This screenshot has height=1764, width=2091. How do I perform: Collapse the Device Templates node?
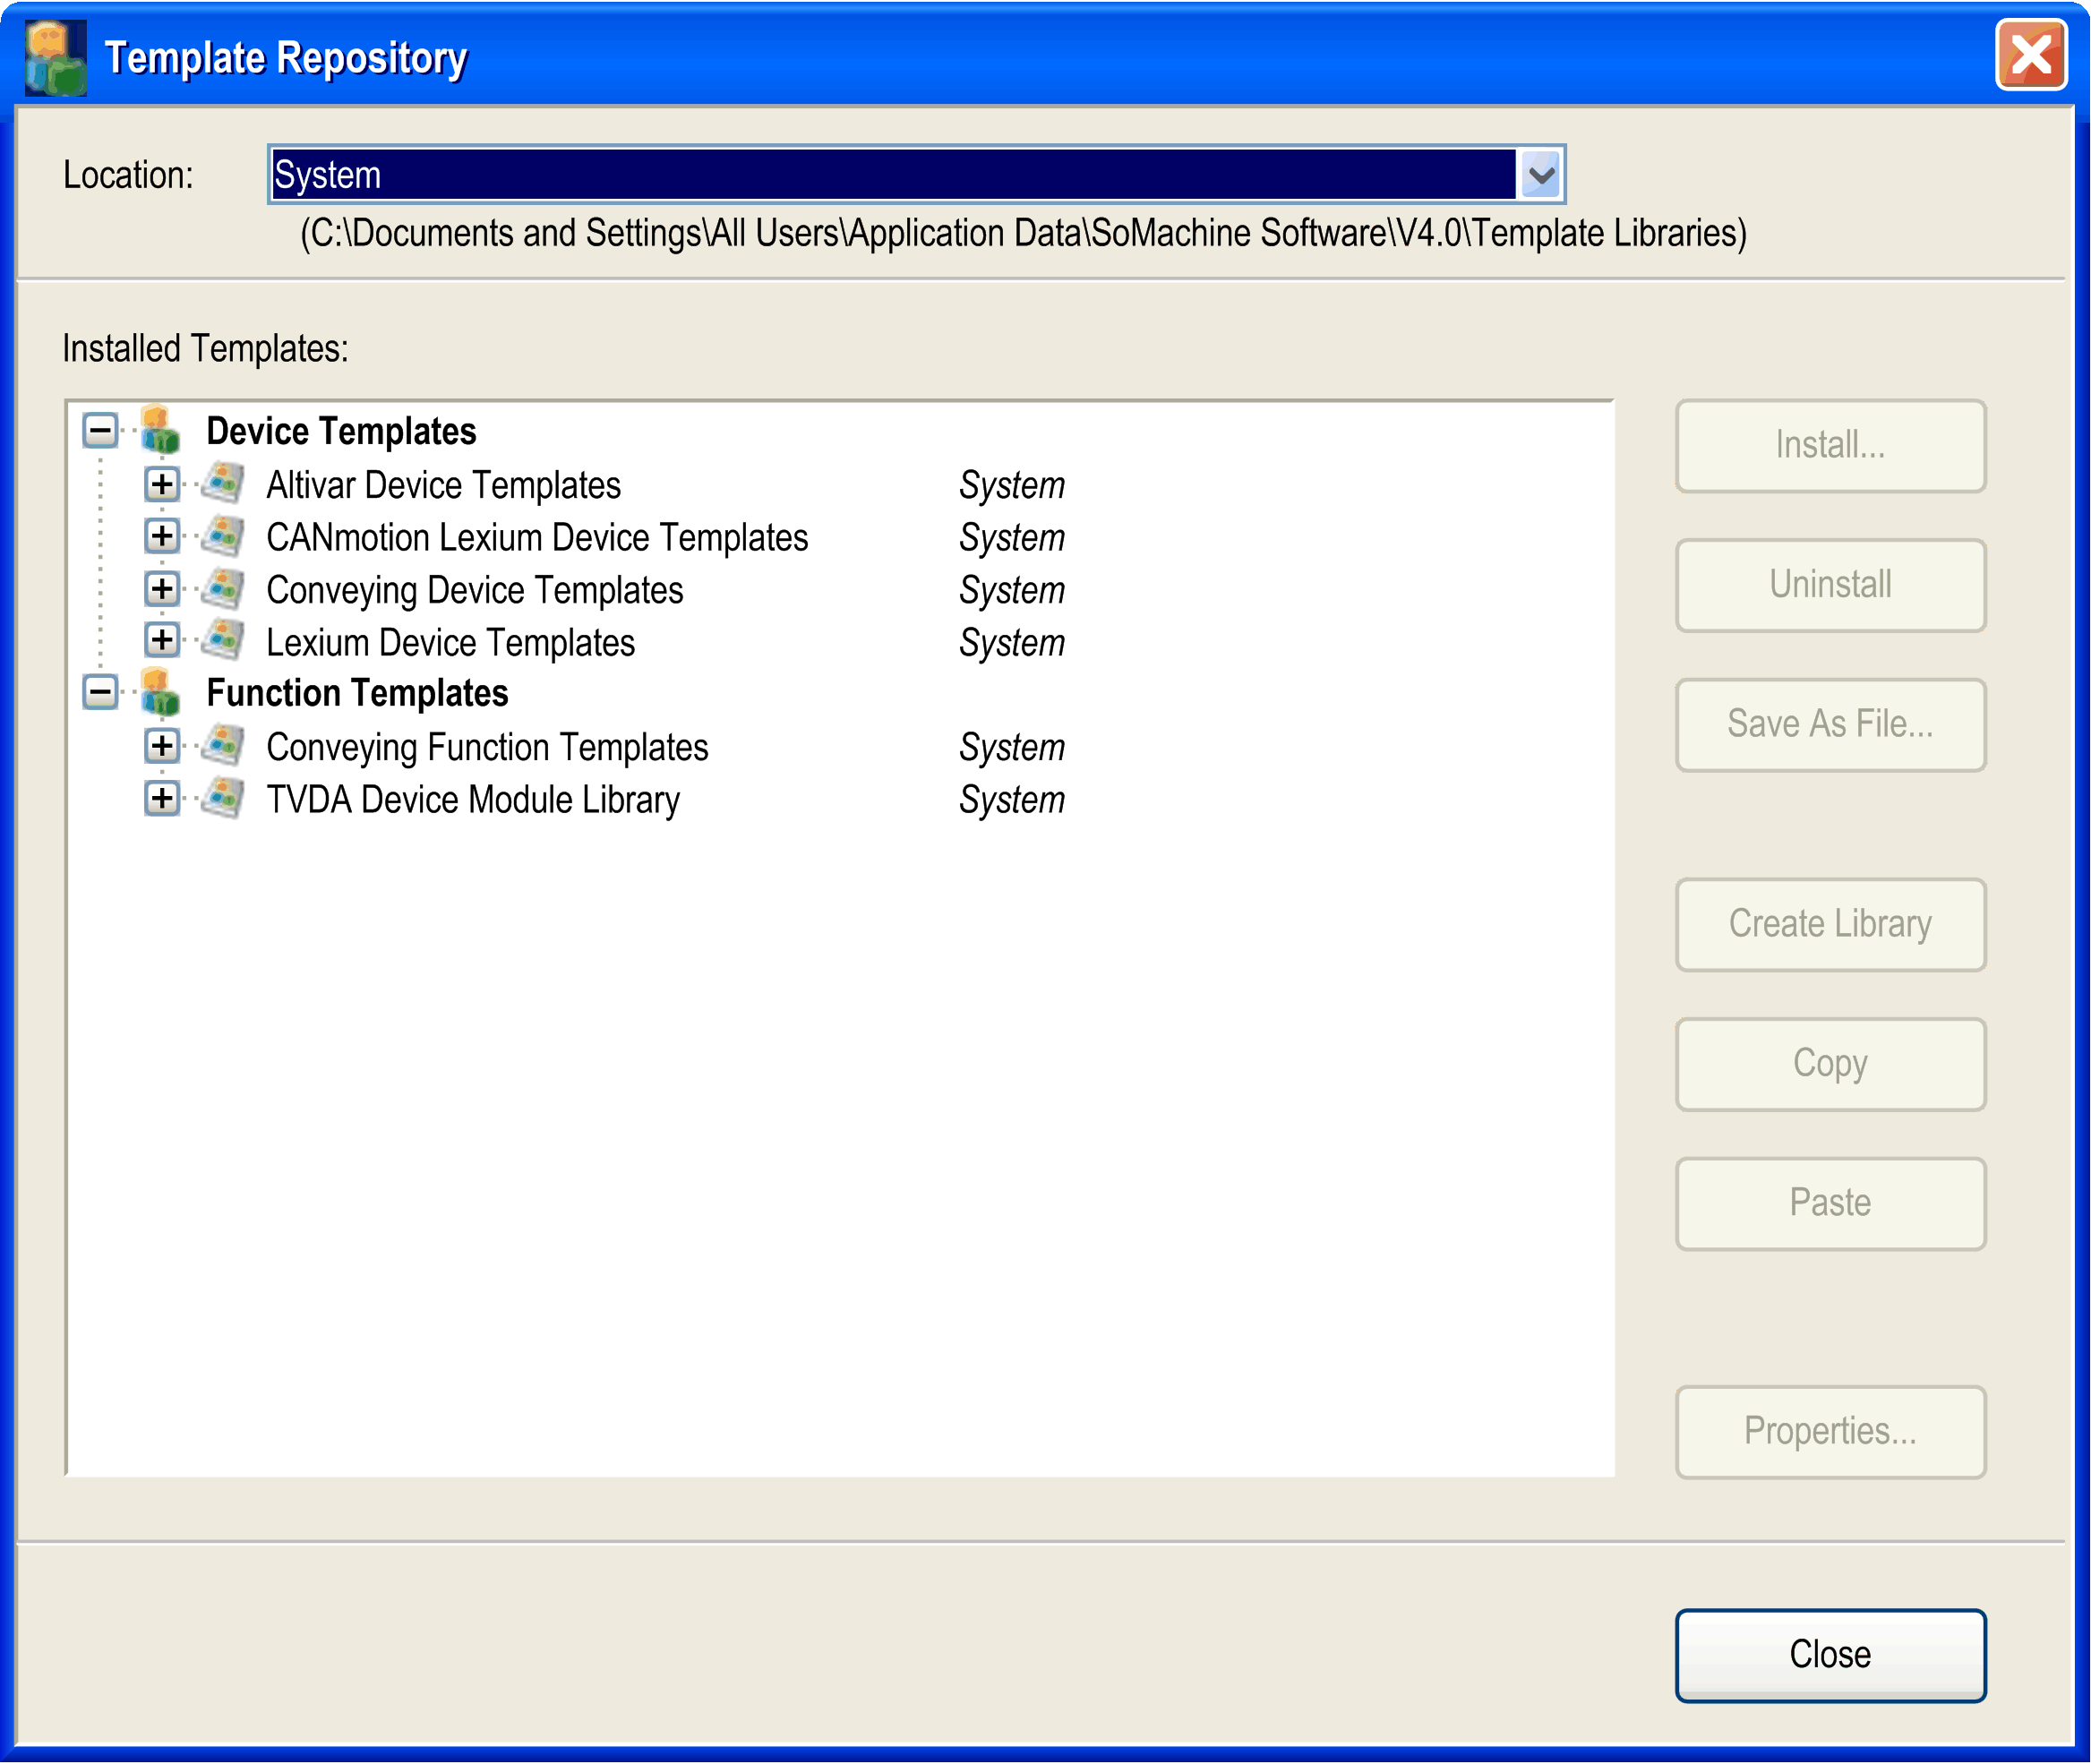[x=100, y=431]
